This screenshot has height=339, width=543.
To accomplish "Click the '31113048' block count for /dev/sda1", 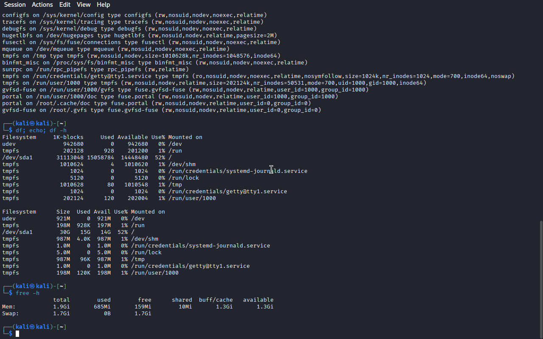I will pos(70,158).
